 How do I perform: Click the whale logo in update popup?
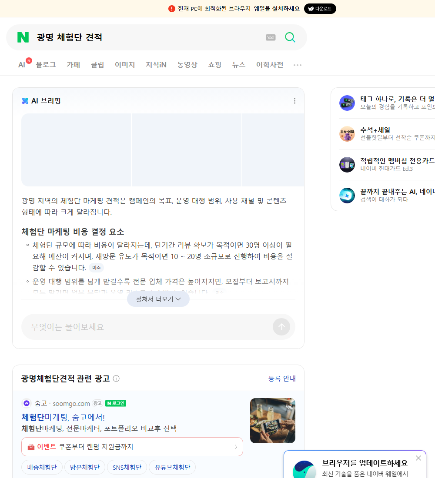coord(304,469)
